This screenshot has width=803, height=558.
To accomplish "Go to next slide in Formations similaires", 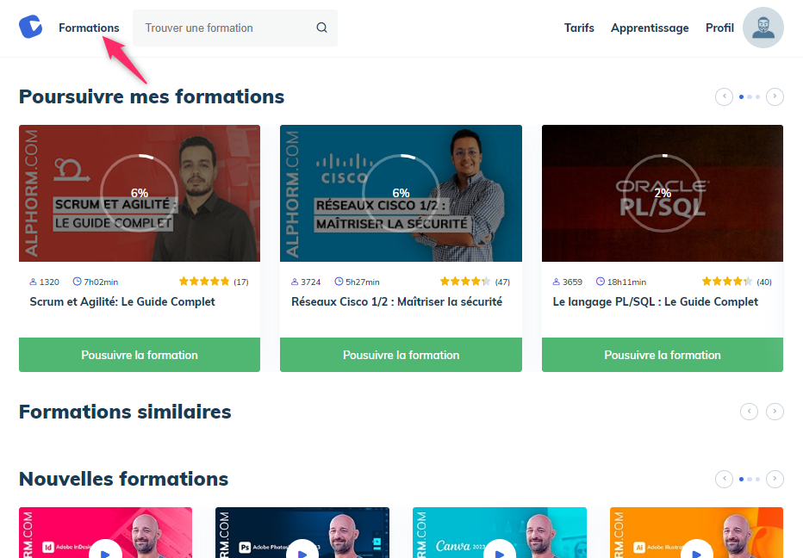I will pyautogui.click(x=775, y=411).
